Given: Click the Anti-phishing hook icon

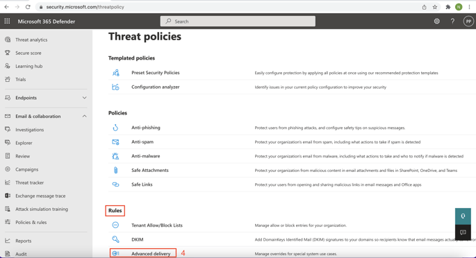Looking at the screenshot, I should point(115,128).
